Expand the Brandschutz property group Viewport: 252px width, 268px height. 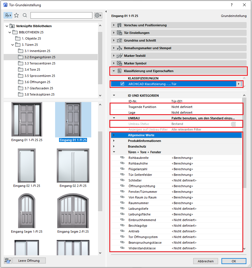114,146
